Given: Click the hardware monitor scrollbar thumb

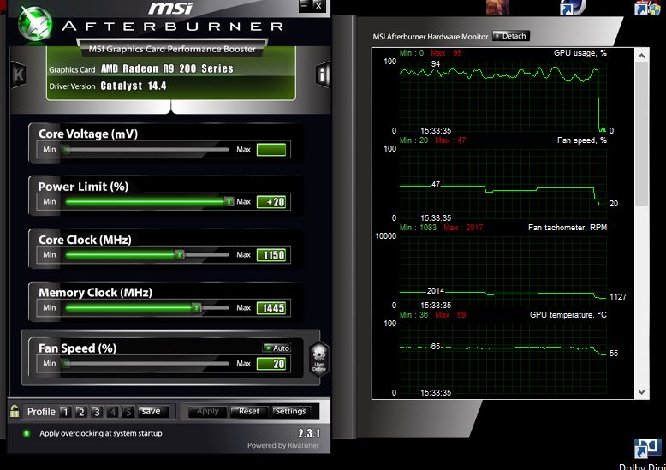Looking at the screenshot, I should tap(642, 134).
